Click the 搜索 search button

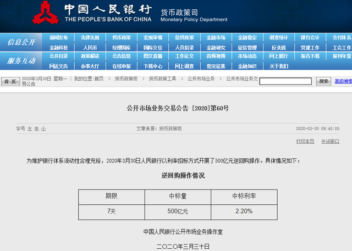coord(323,81)
